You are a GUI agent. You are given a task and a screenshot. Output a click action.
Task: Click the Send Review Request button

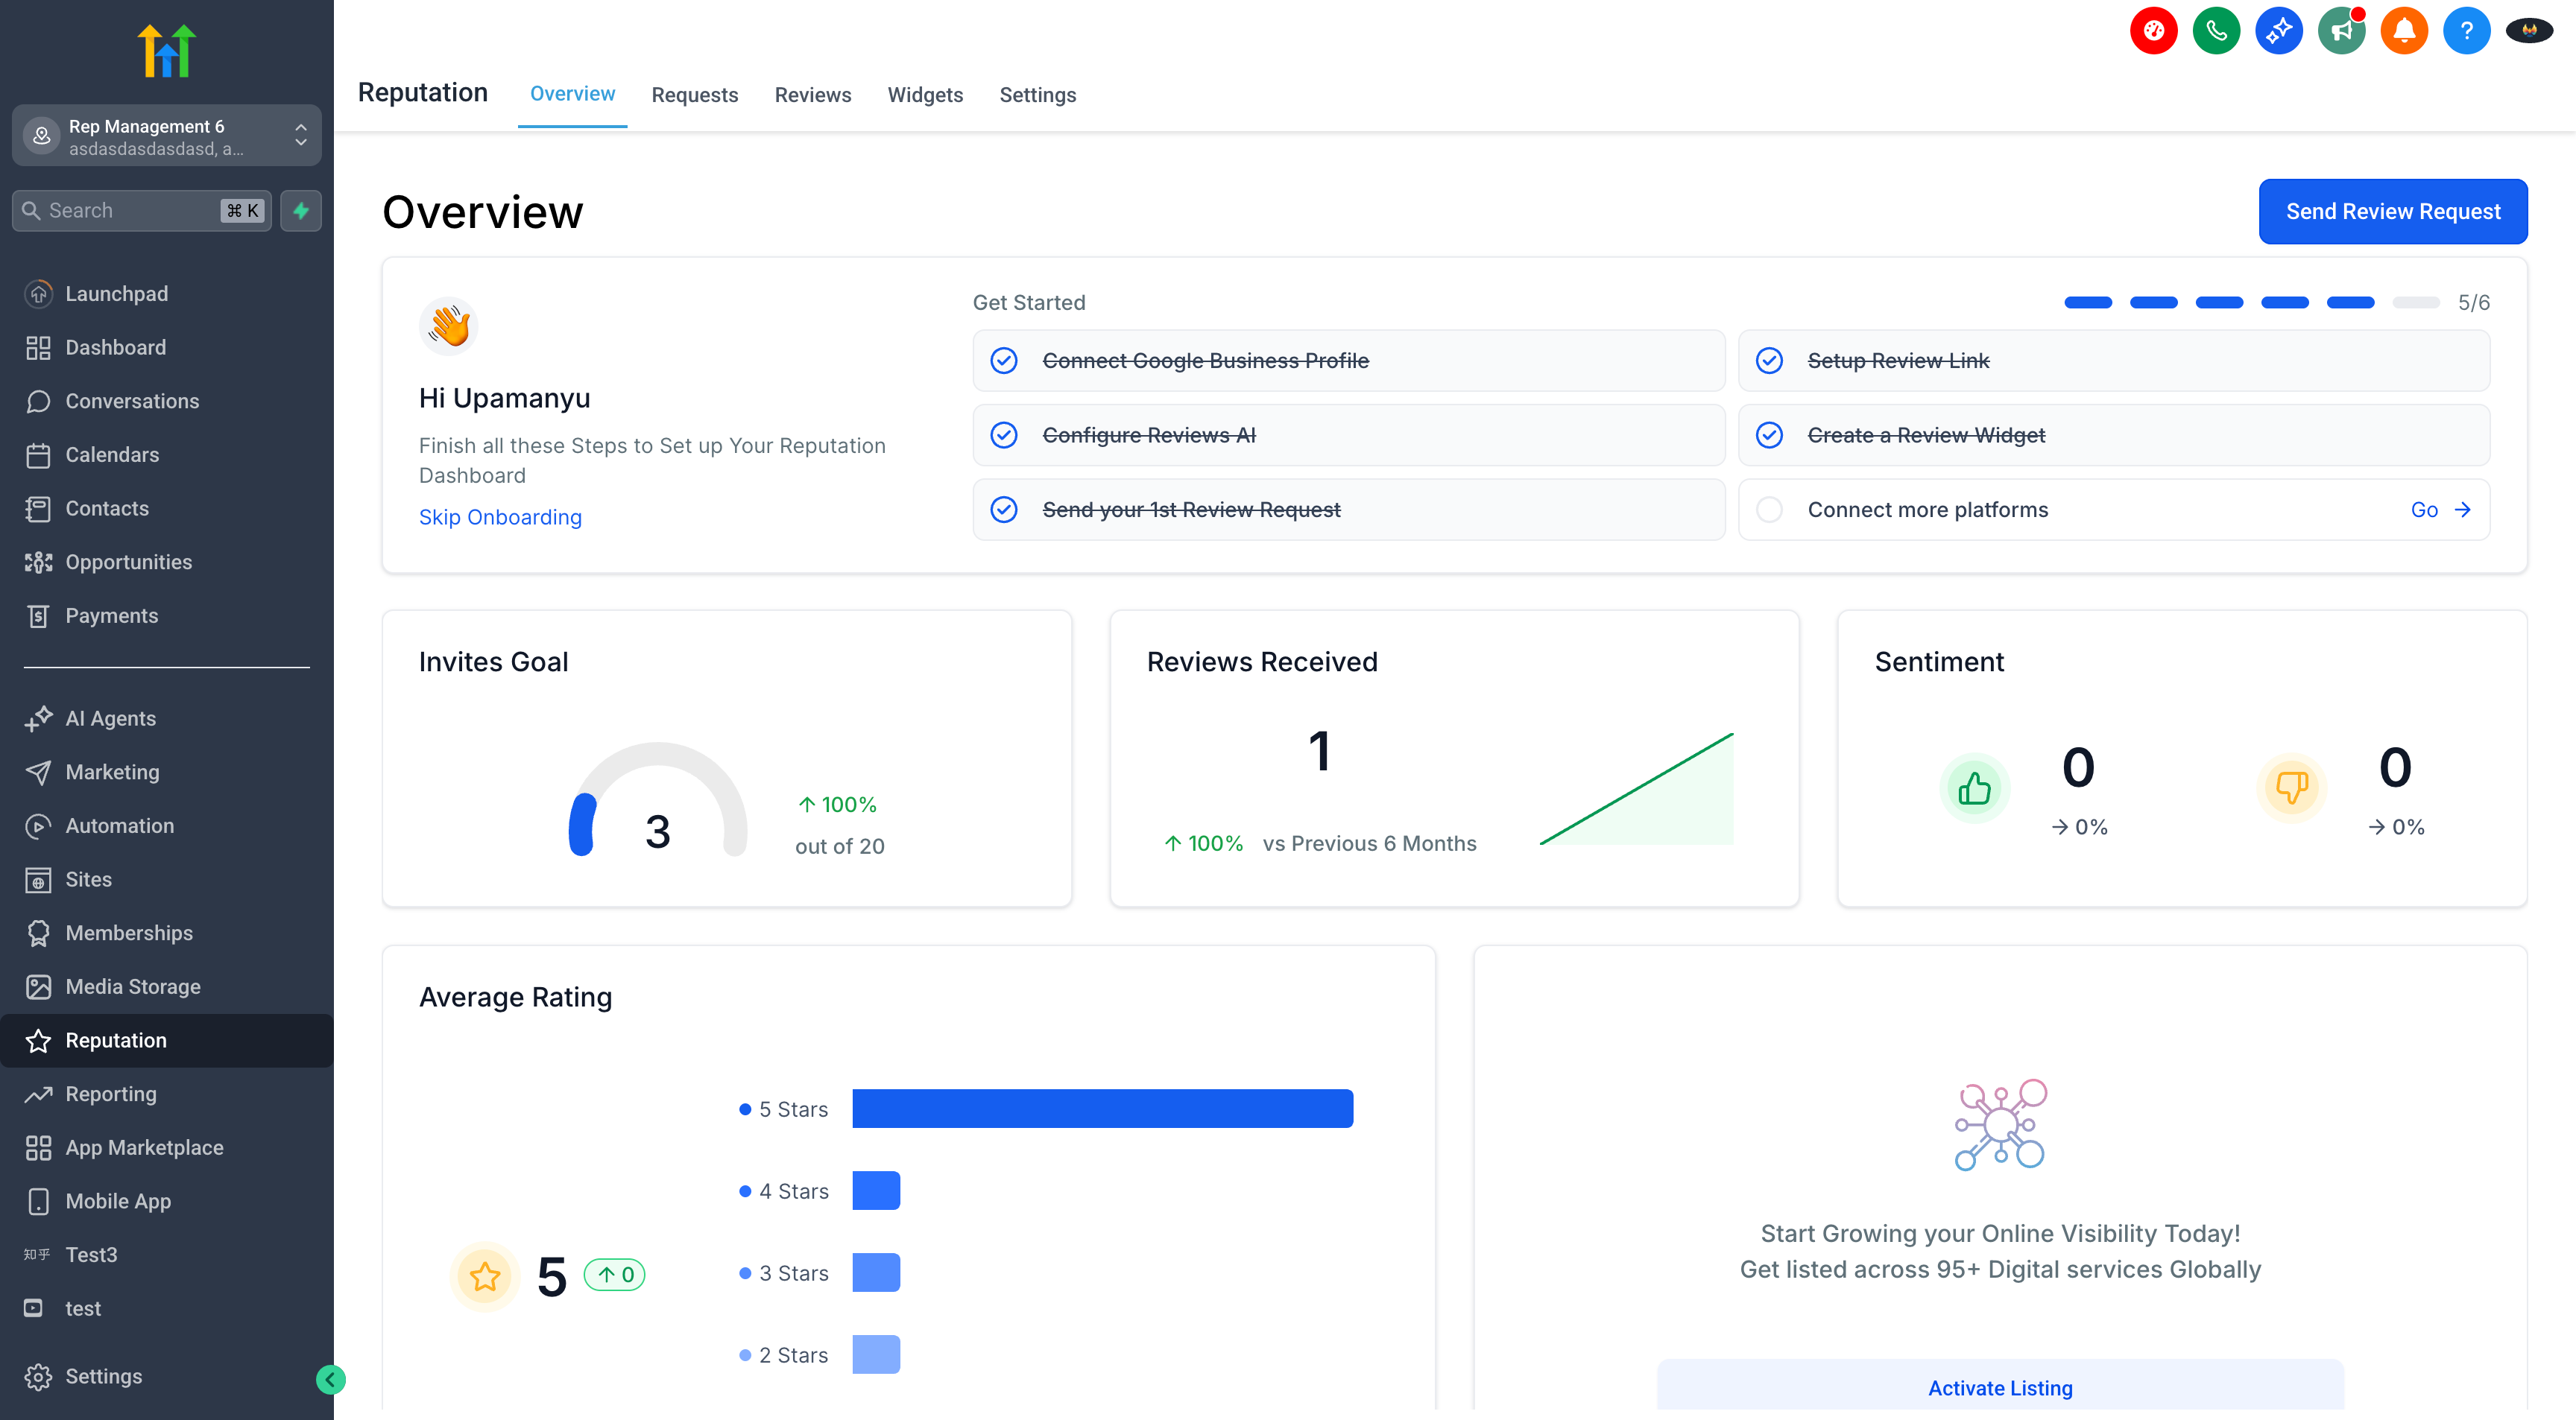(2392, 212)
